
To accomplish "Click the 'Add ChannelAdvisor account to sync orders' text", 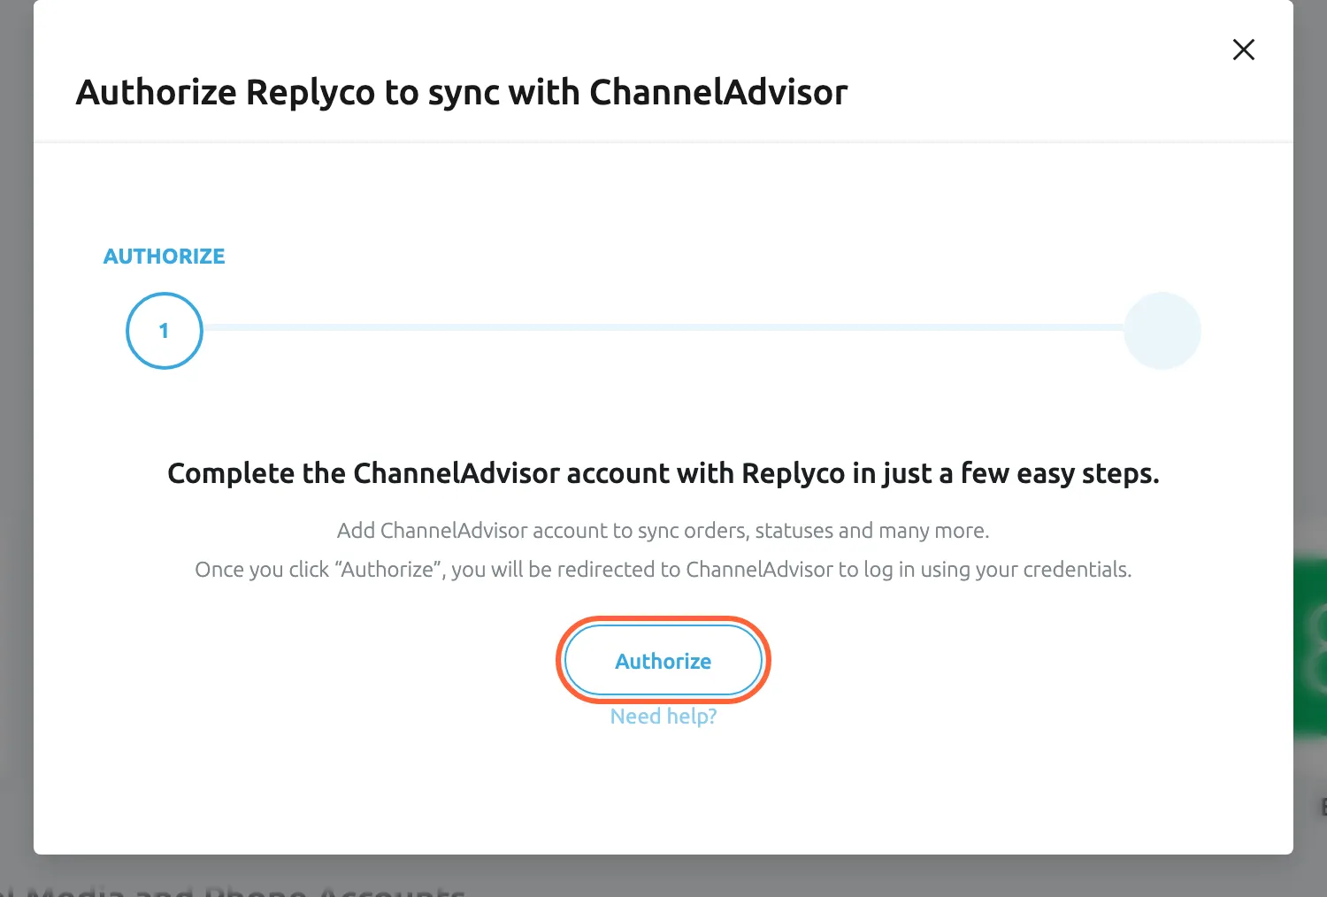I will (x=663, y=531).
